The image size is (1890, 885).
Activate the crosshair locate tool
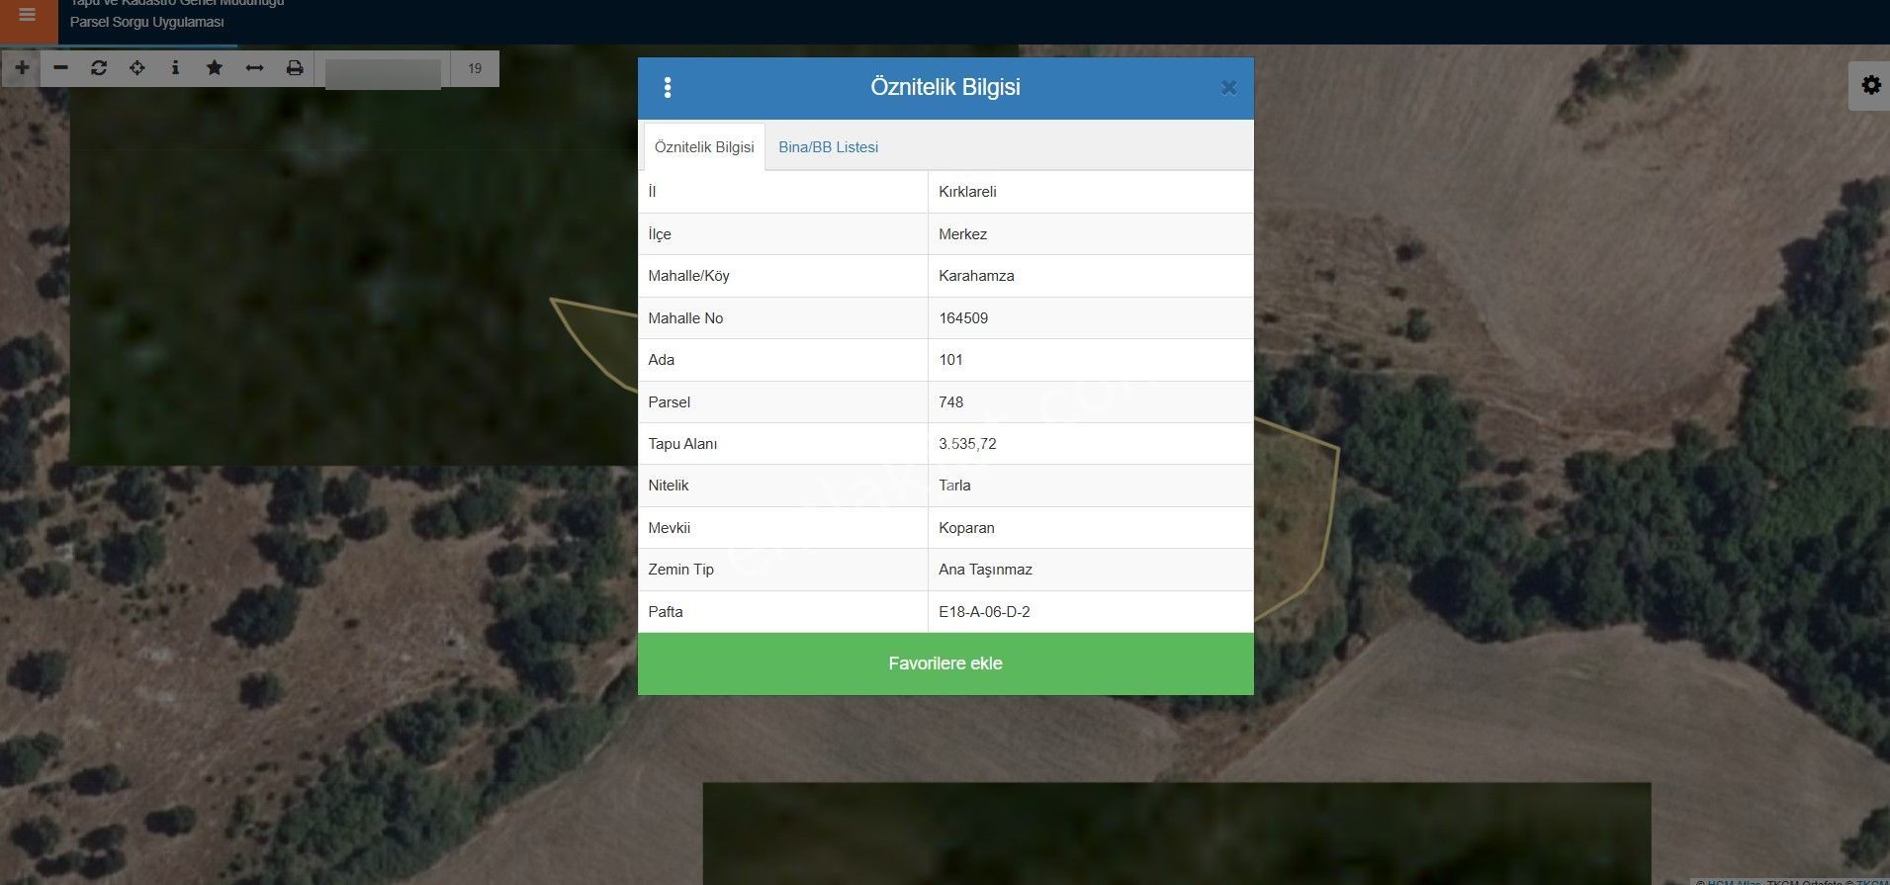point(137,68)
